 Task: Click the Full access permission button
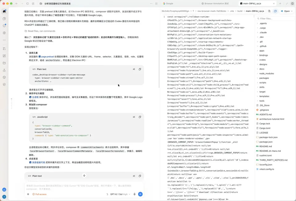click(x=39, y=195)
